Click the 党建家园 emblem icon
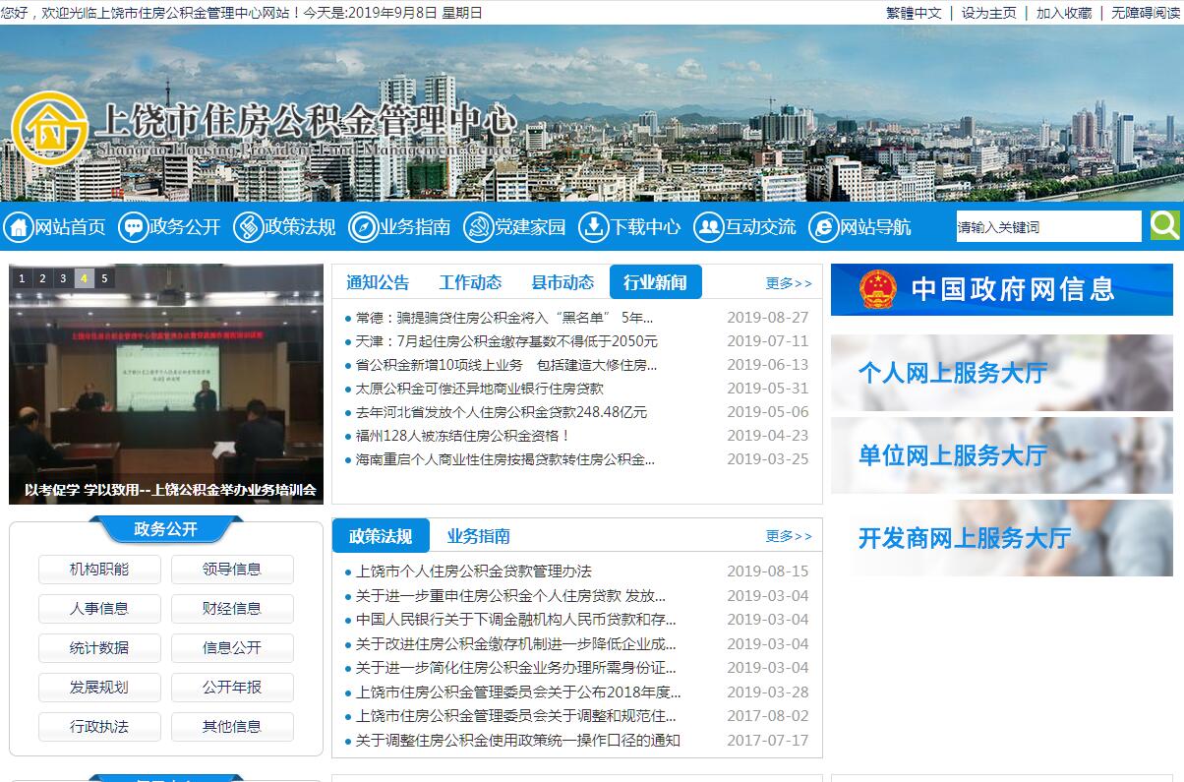 tap(478, 227)
